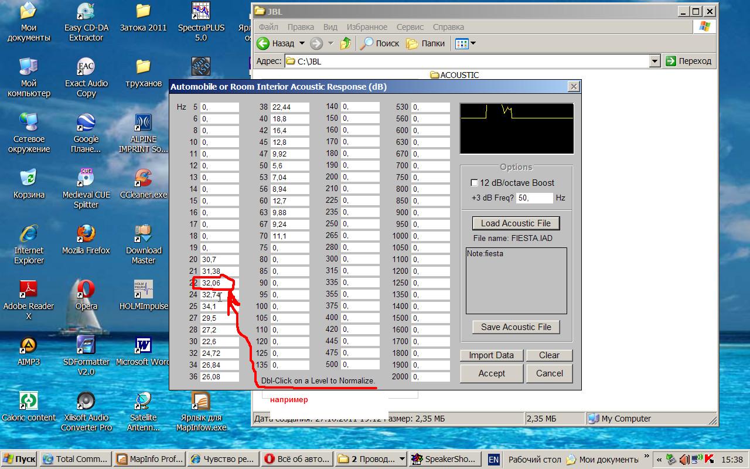
Task: Open CCleaner.exe desktop shortcut
Action: coord(144,178)
